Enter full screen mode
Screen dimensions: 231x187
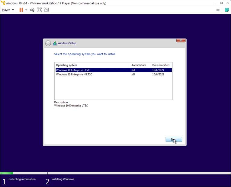[x=39, y=10]
